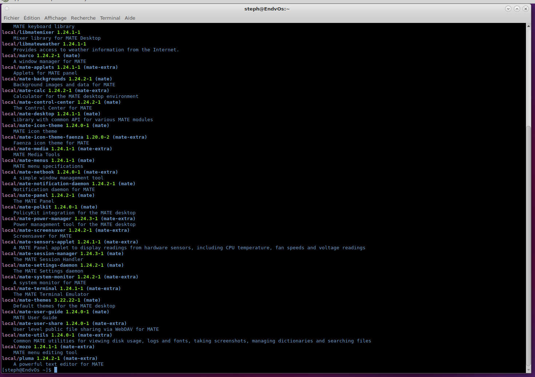The height and width of the screenshot is (377, 535).
Task: Click local/mozo 1.24.1-1 line
Action: tap(48, 346)
